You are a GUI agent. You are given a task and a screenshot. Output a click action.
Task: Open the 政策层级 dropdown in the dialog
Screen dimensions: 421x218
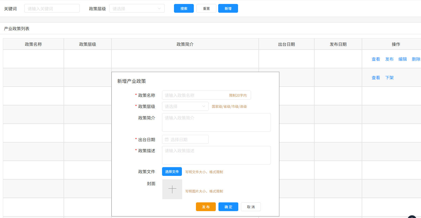click(185, 106)
